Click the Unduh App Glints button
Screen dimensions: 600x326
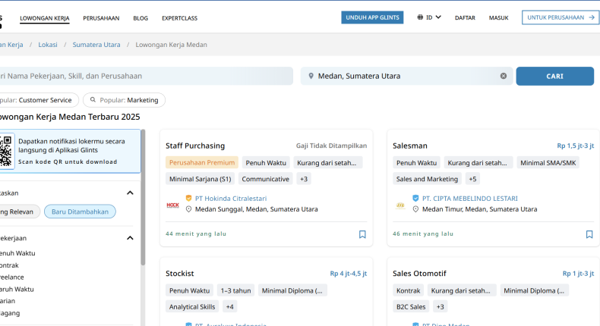coord(372,17)
